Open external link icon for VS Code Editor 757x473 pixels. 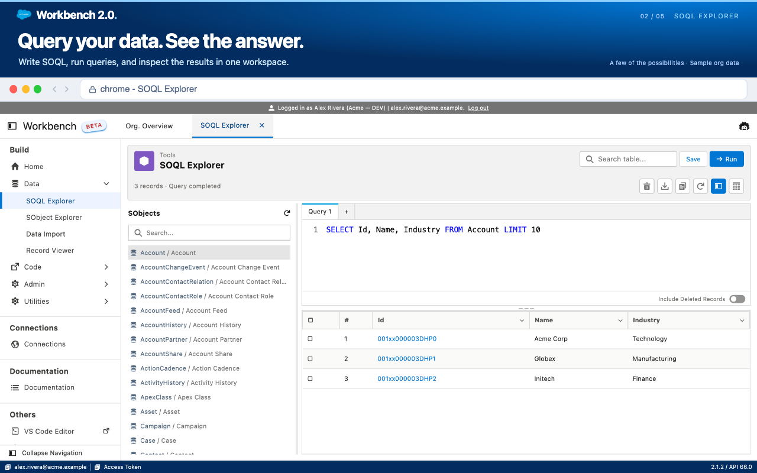(x=106, y=431)
